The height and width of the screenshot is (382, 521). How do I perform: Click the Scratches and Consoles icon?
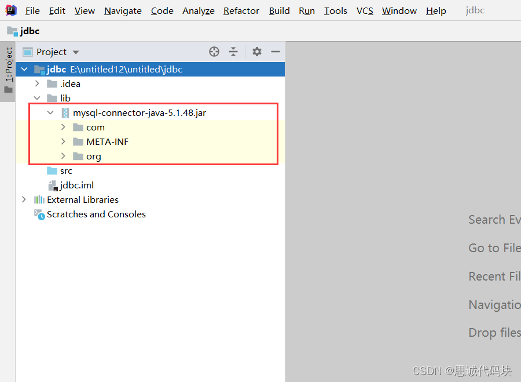[39, 214]
